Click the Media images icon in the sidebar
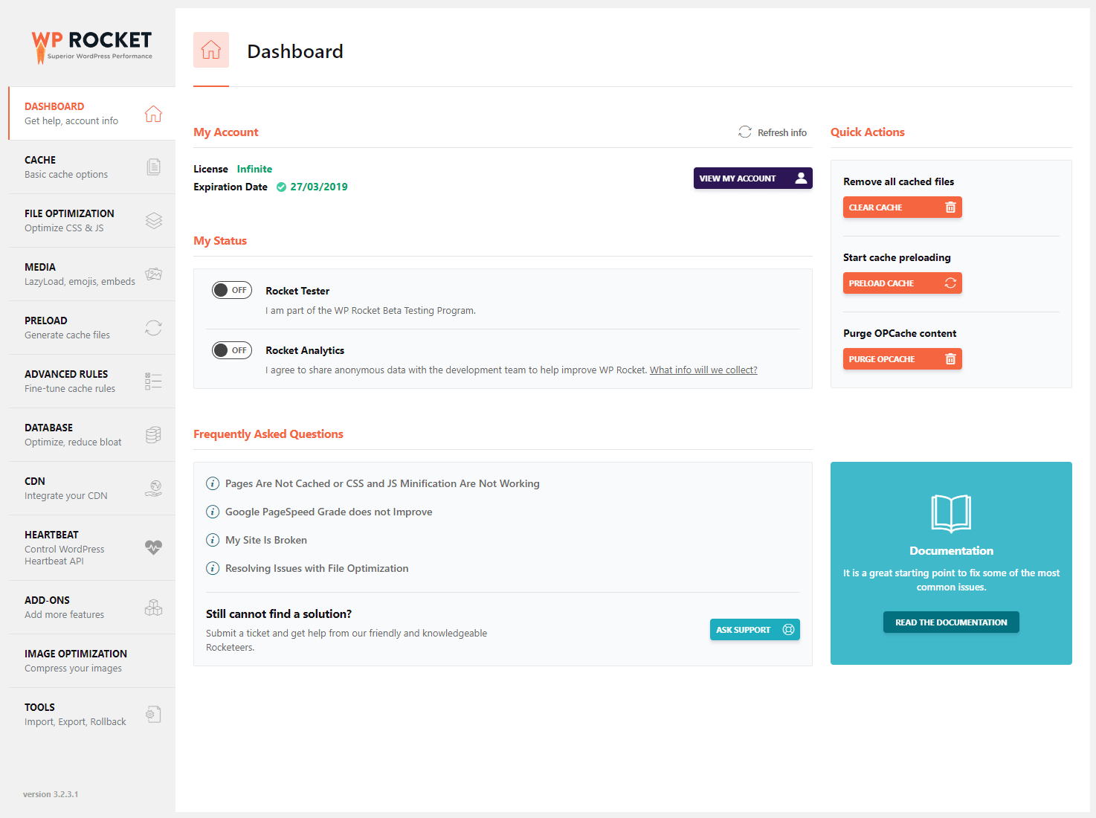Screen dimensions: 1096x818 click(x=153, y=274)
